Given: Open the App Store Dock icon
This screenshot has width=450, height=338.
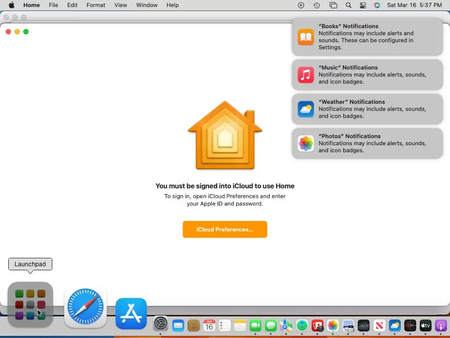Looking at the screenshot, I should (131, 313).
